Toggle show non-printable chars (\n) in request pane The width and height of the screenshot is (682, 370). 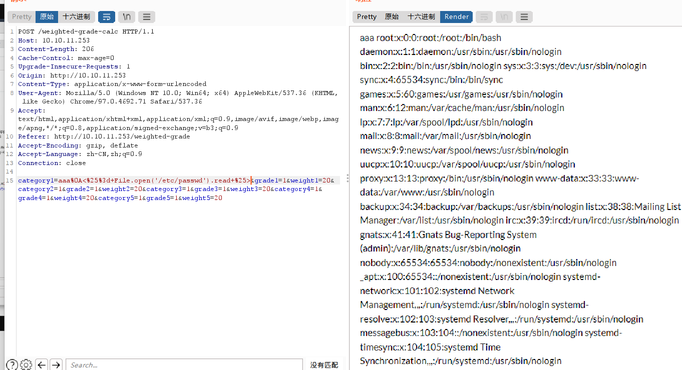127,17
